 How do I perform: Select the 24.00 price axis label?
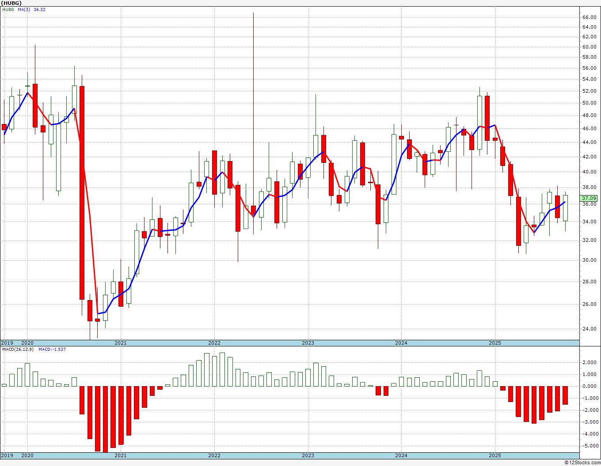590,329
